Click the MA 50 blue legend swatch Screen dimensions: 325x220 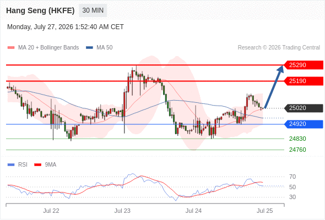pos(89,48)
